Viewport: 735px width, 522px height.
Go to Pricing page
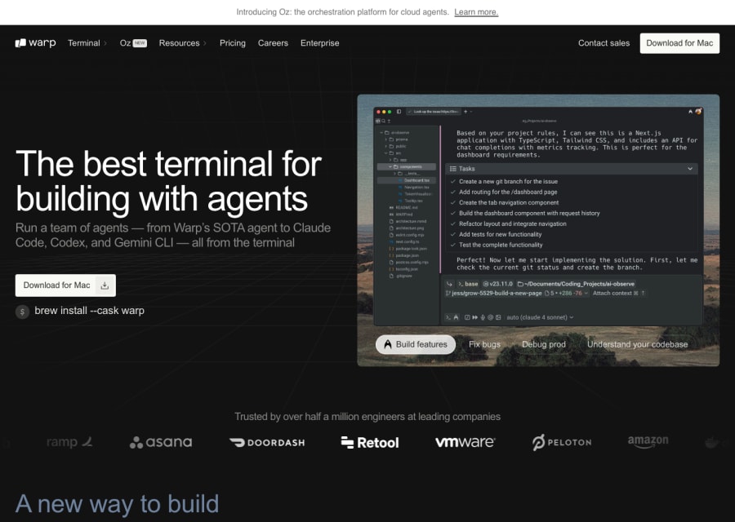tap(233, 43)
